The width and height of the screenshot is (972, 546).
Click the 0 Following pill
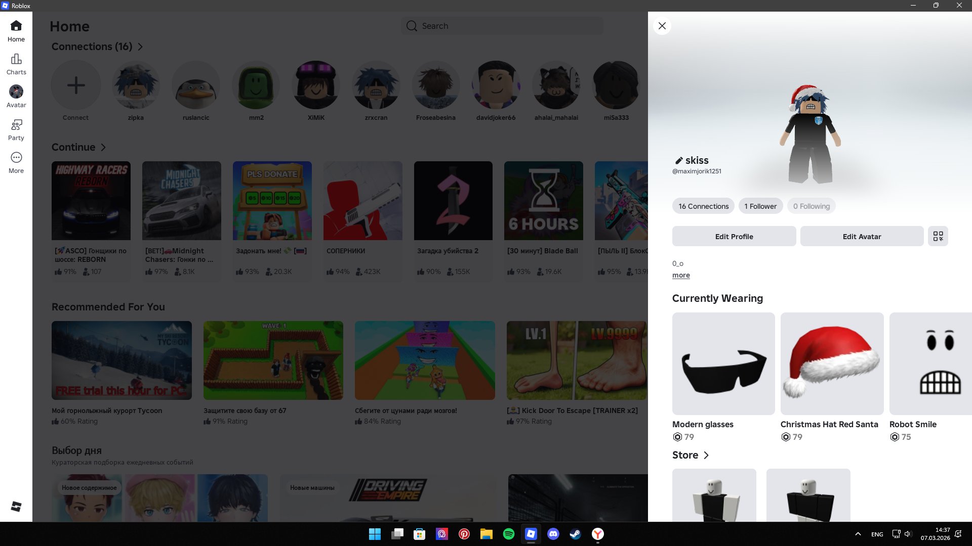[x=812, y=206]
